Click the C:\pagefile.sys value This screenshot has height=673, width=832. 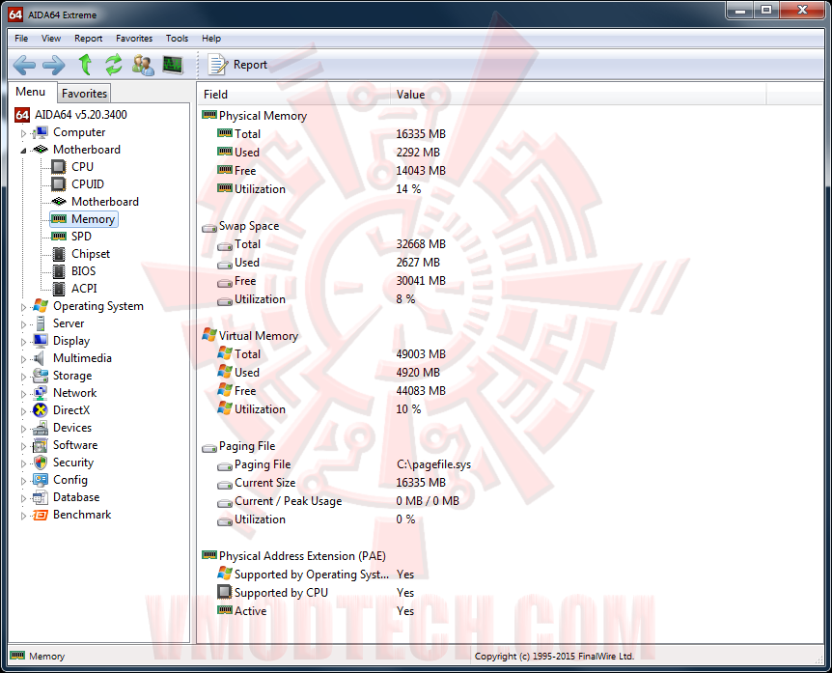433,464
